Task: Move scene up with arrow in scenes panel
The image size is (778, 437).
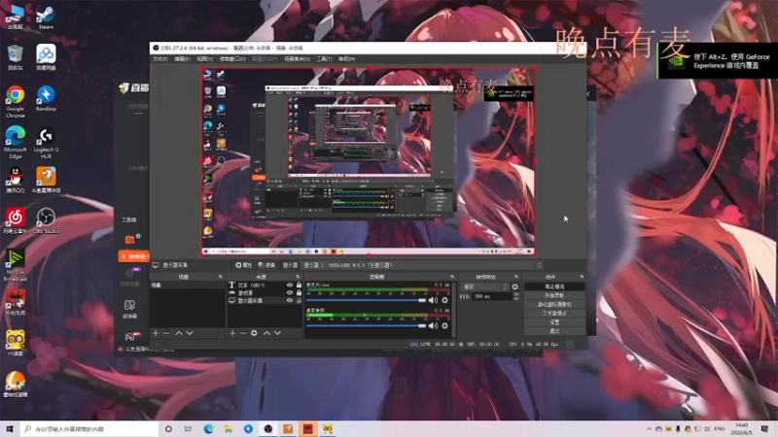Action: point(179,333)
